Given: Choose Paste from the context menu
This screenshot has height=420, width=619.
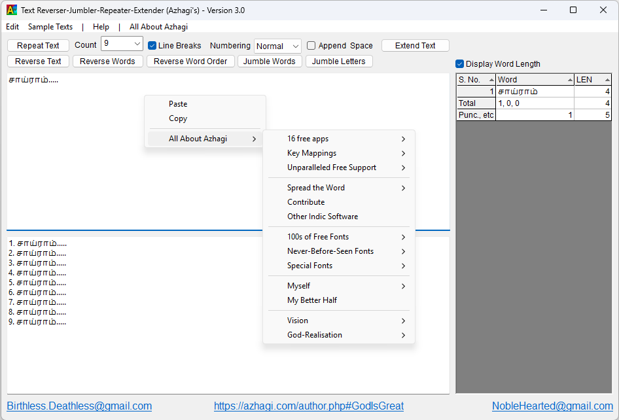Looking at the screenshot, I should [205, 104].
